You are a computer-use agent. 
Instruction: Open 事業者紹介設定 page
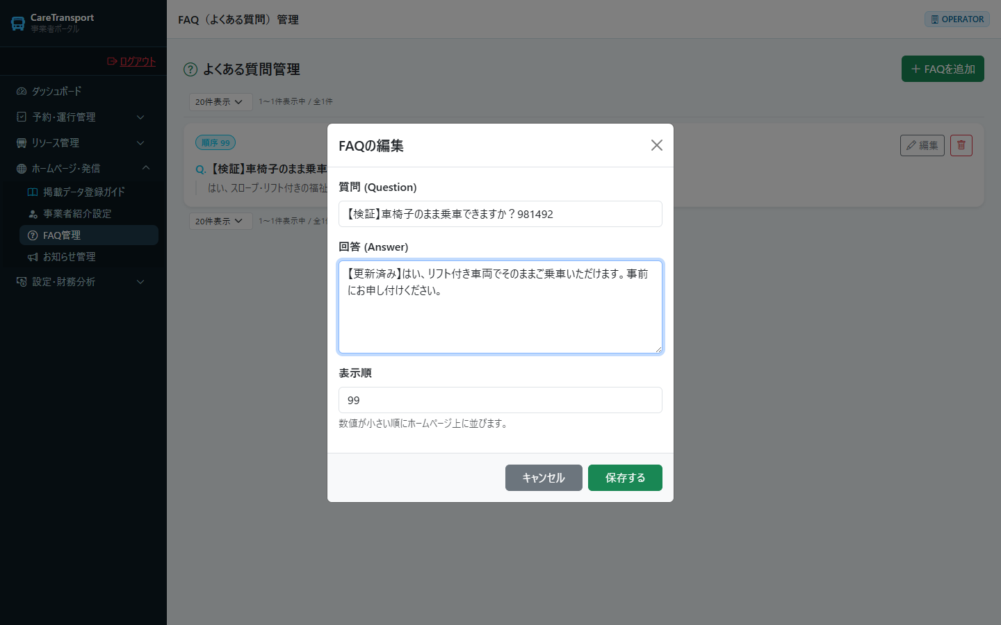click(x=89, y=213)
